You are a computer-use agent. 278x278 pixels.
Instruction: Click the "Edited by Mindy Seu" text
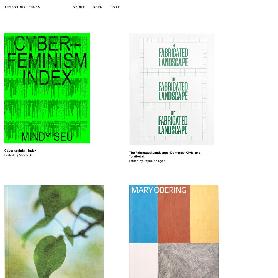[19, 155]
